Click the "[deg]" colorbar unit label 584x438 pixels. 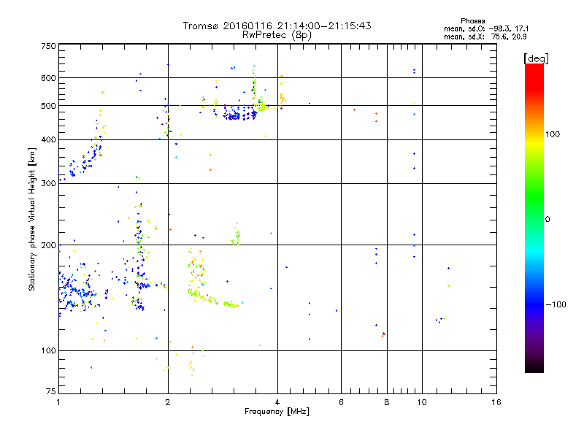click(x=536, y=58)
